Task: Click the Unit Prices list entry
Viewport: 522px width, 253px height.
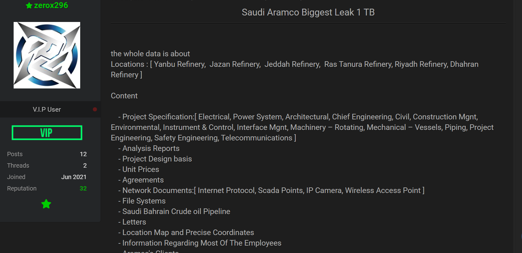Action: pos(141,169)
